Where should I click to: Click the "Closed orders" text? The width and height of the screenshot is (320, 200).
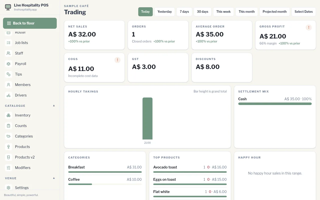pyautogui.click(x=142, y=41)
